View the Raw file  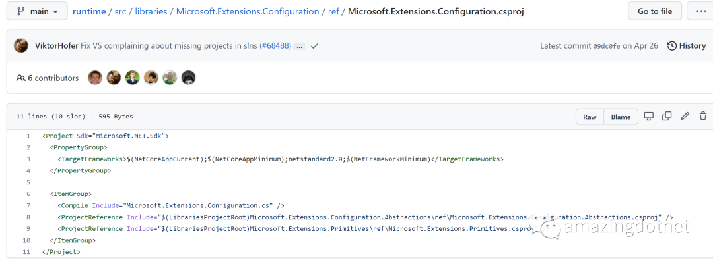[590, 117]
